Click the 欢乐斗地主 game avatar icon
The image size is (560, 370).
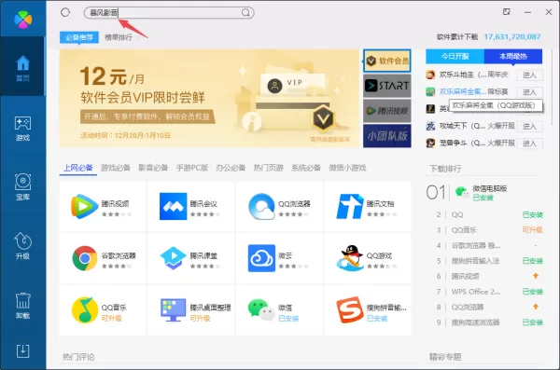(x=430, y=75)
